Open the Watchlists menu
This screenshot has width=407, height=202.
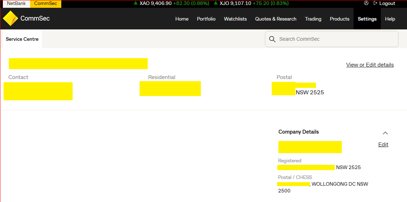235,19
